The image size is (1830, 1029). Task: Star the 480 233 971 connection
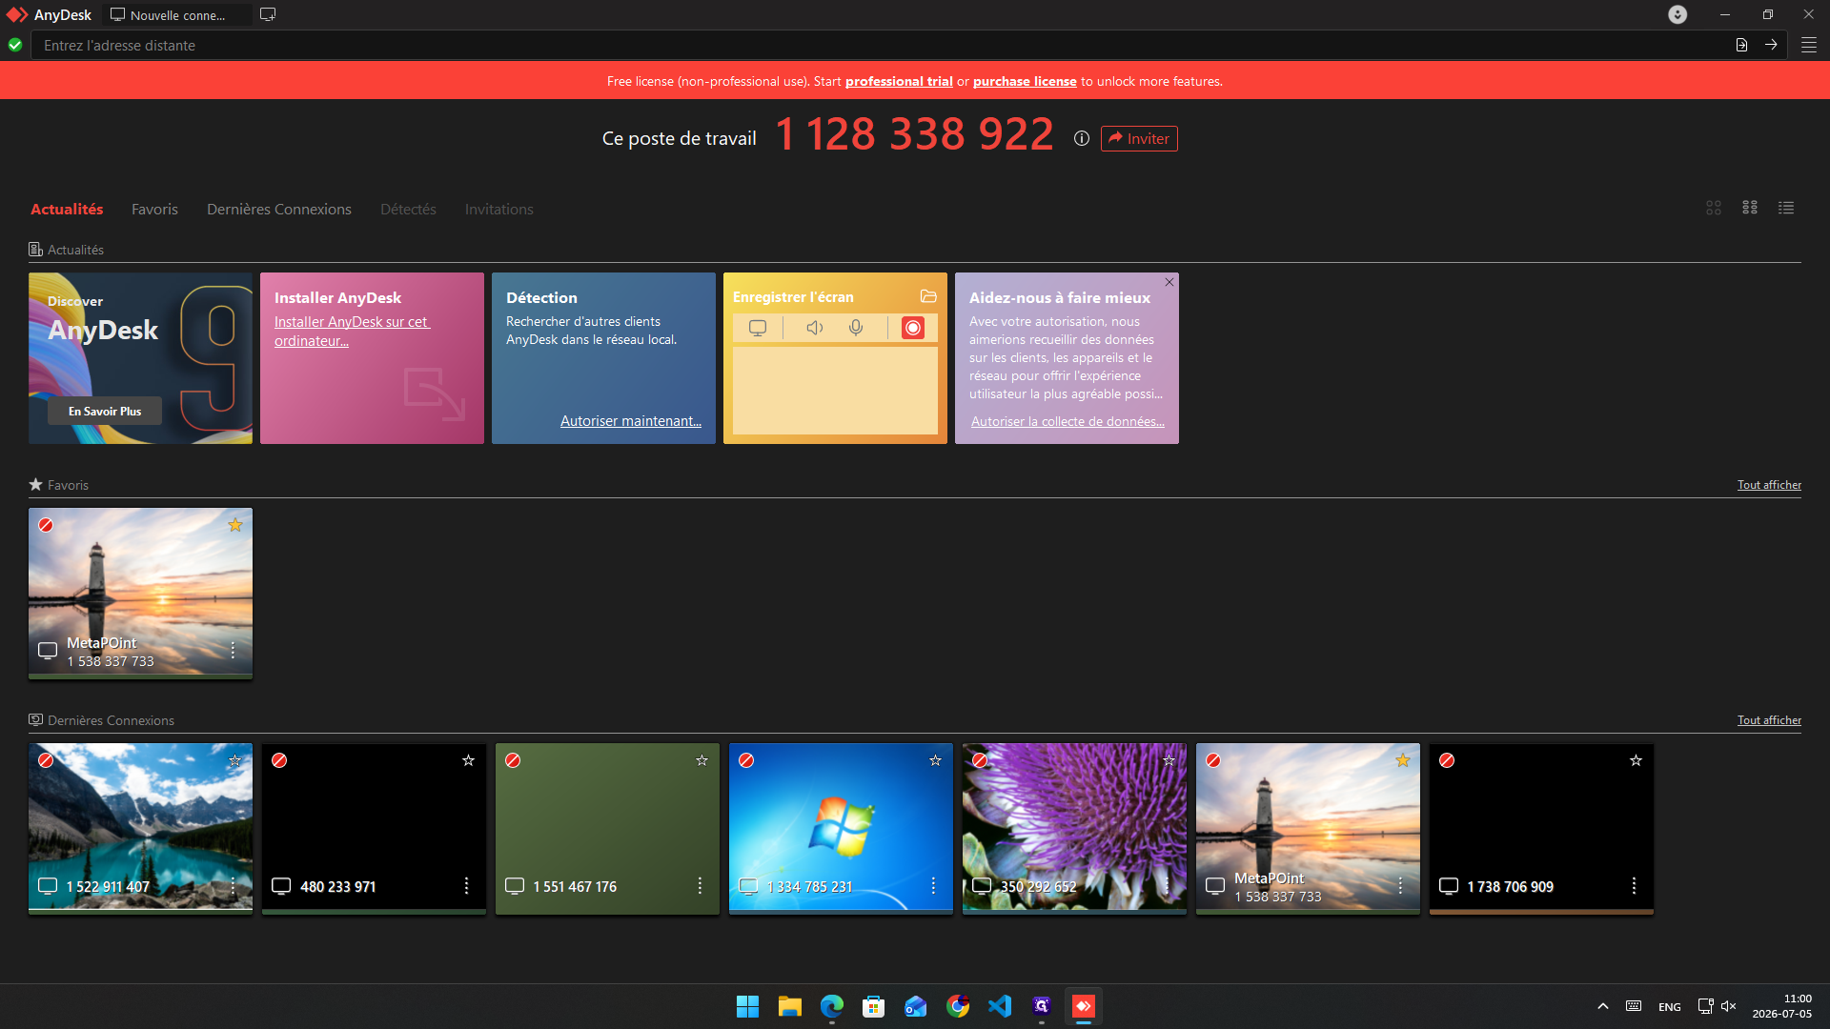point(468,760)
